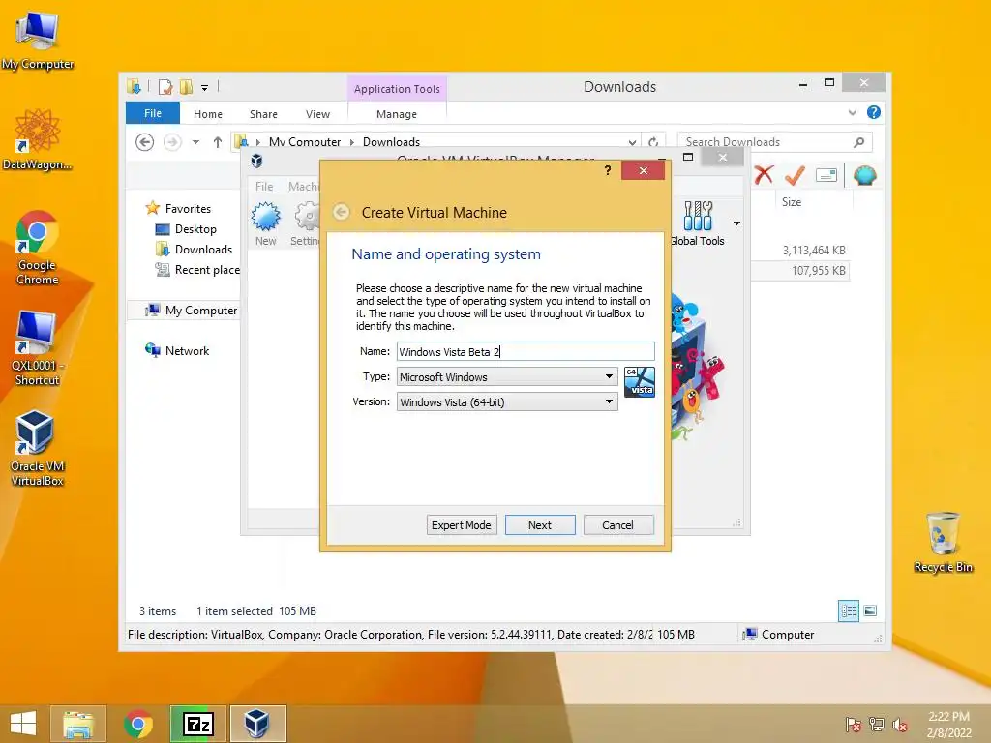Open Global Tools dropdown arrow

[736, 223]
